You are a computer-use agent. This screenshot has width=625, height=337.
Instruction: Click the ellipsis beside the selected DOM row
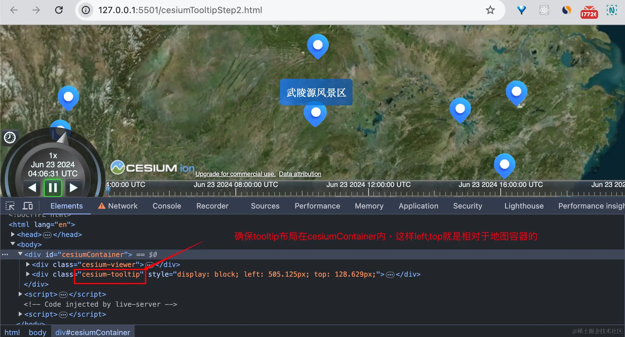coord(5,254)
